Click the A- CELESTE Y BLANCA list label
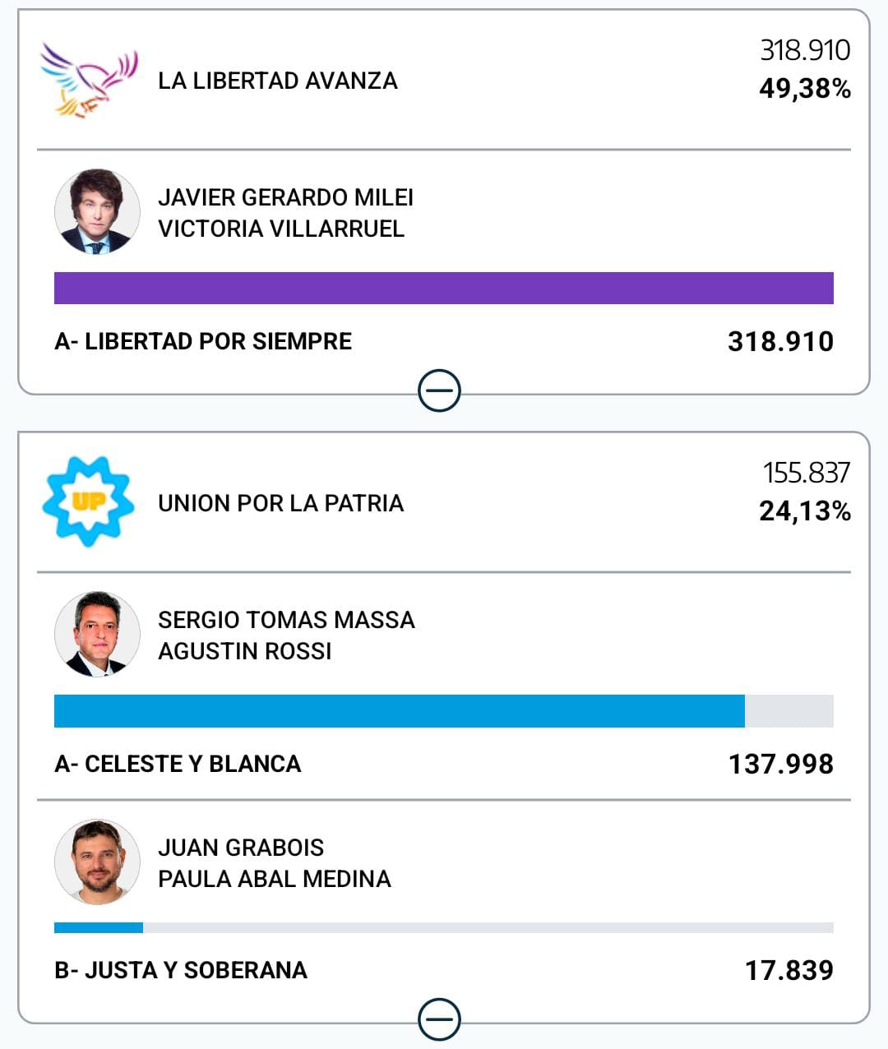The width and height of the screenshot is (888, 1049). tap(178, 764)
